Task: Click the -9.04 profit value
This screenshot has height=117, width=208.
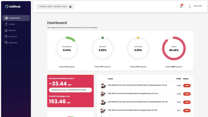Action: pyautogui.click(x=178, y=86)
